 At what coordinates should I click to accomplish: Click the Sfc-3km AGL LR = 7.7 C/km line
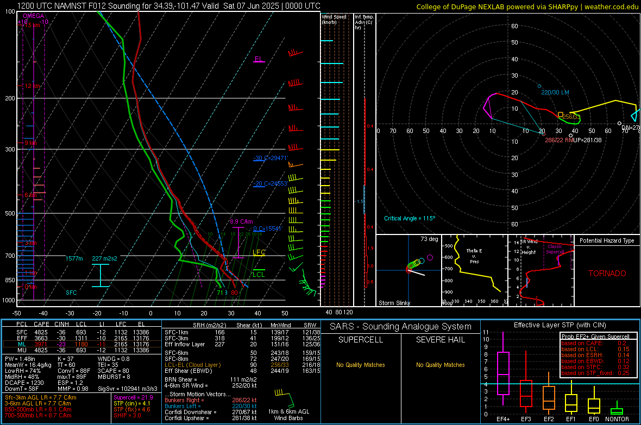click(x=41, y=397)
